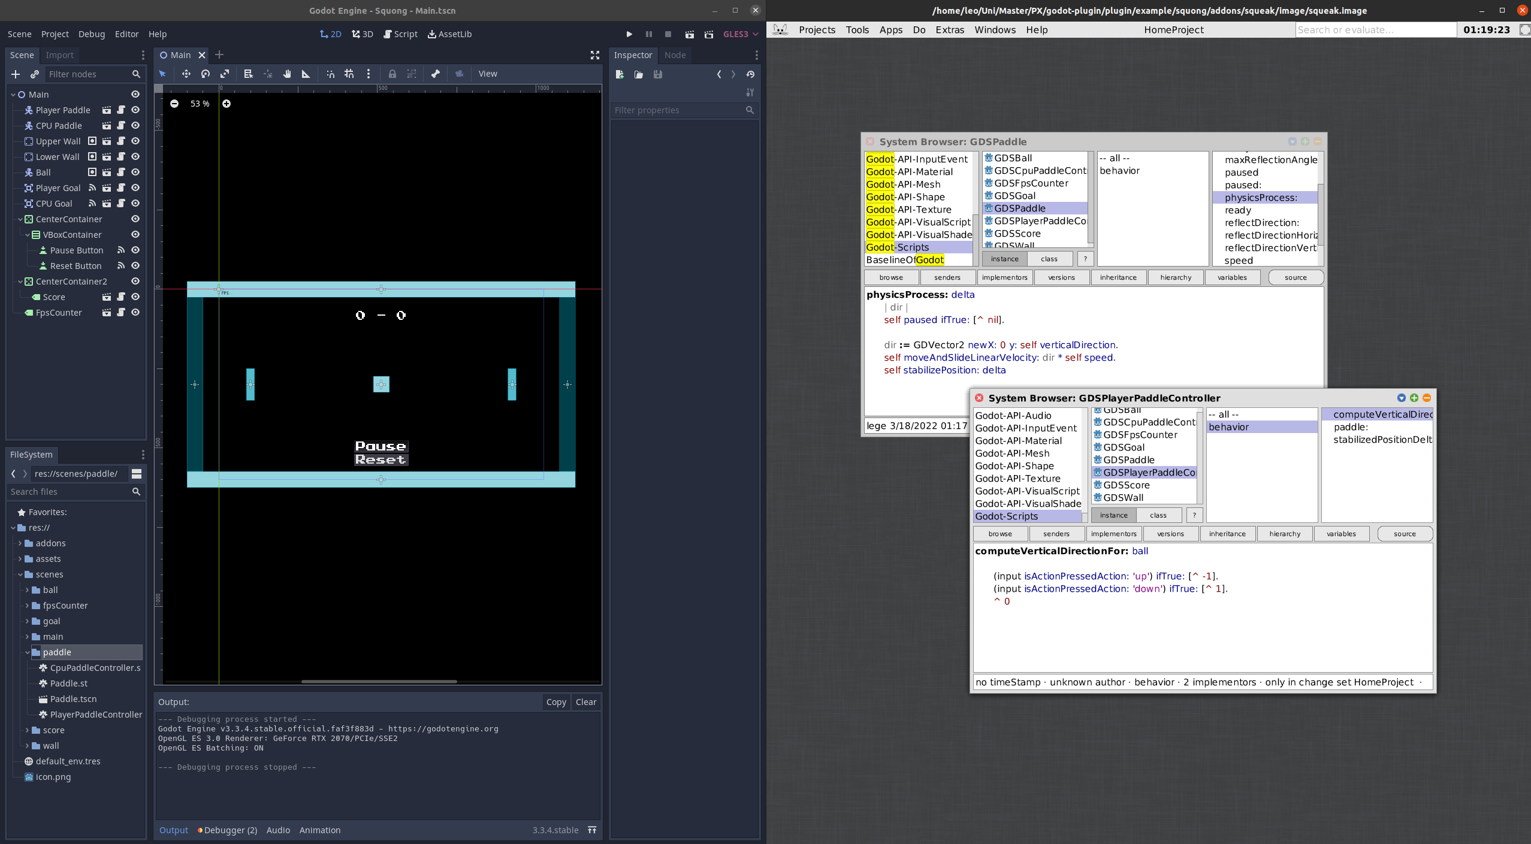Hide the Ball node visibility
Screen dimensions: 1531x844
pos(135,172)
